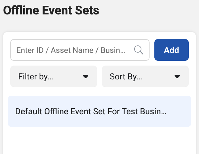Click the Offline Event Sets heading
This screenshot has height=154, width=199.
[51, 11]
